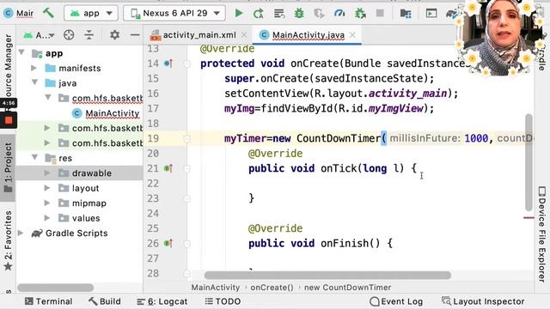Click the editor vertical scrollbar
This screenshot has width=550, height=309.
tap(529, 162)
